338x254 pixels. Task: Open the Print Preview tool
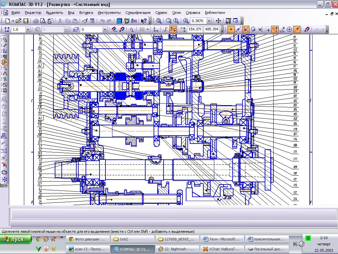point(43,21)
